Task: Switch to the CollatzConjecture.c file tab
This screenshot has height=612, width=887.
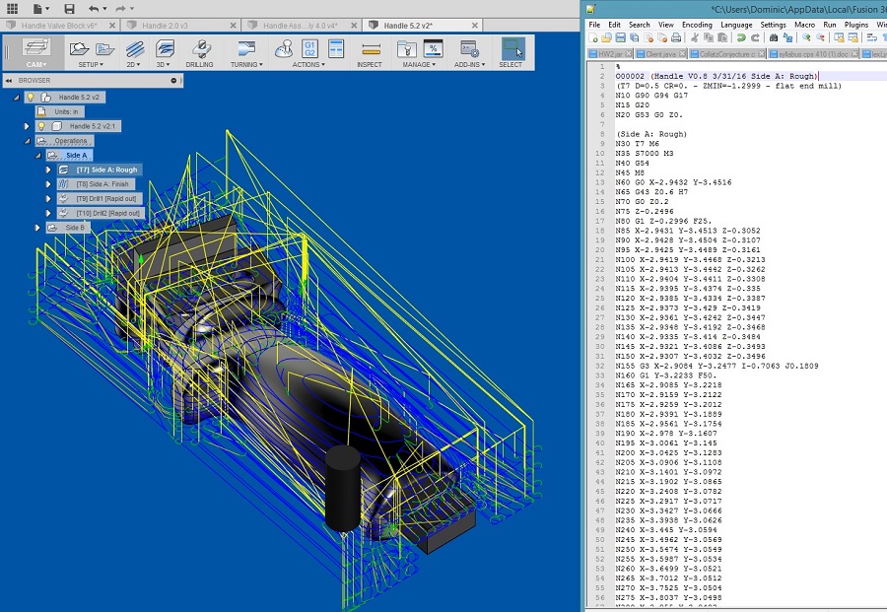Action: coord(725,54)
